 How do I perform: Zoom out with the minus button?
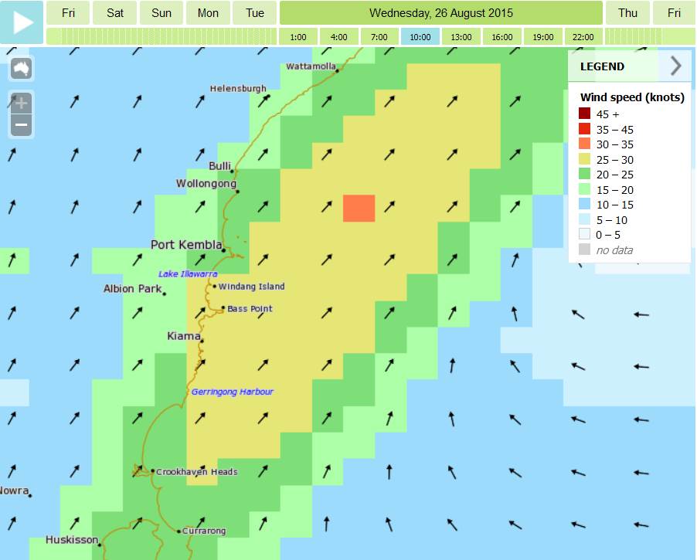21,125
